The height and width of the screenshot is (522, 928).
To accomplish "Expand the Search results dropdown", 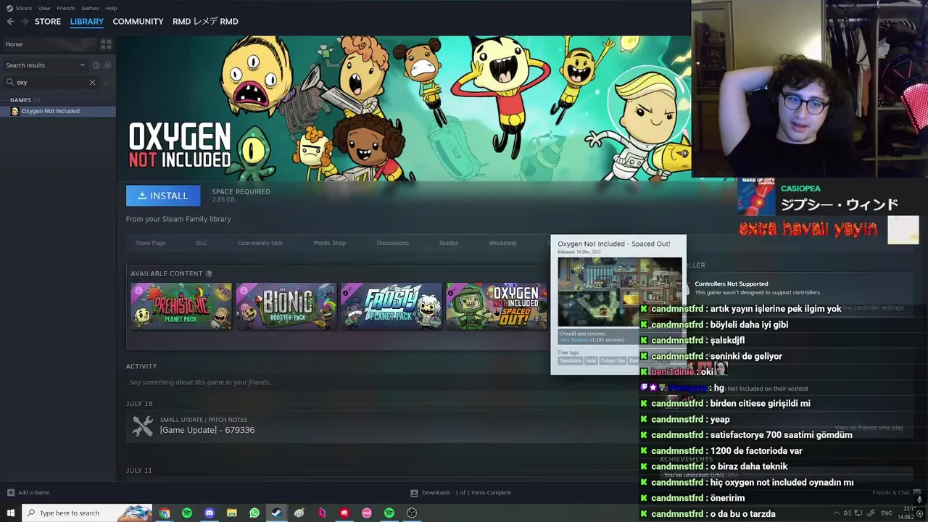I will (x=45, y=65).
